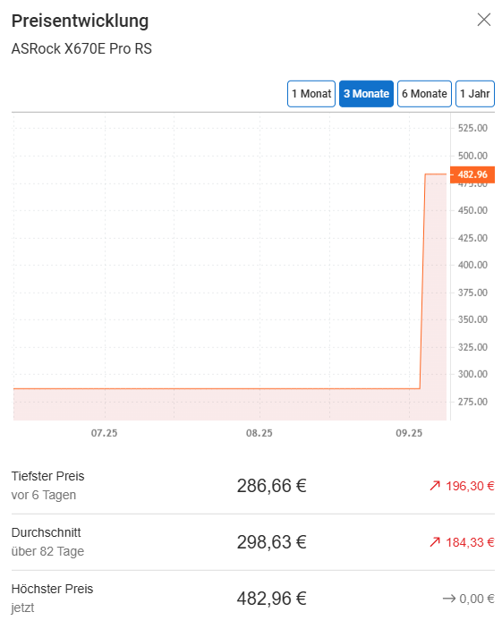Select the 1 Jahr range

[x=475, y=94]
